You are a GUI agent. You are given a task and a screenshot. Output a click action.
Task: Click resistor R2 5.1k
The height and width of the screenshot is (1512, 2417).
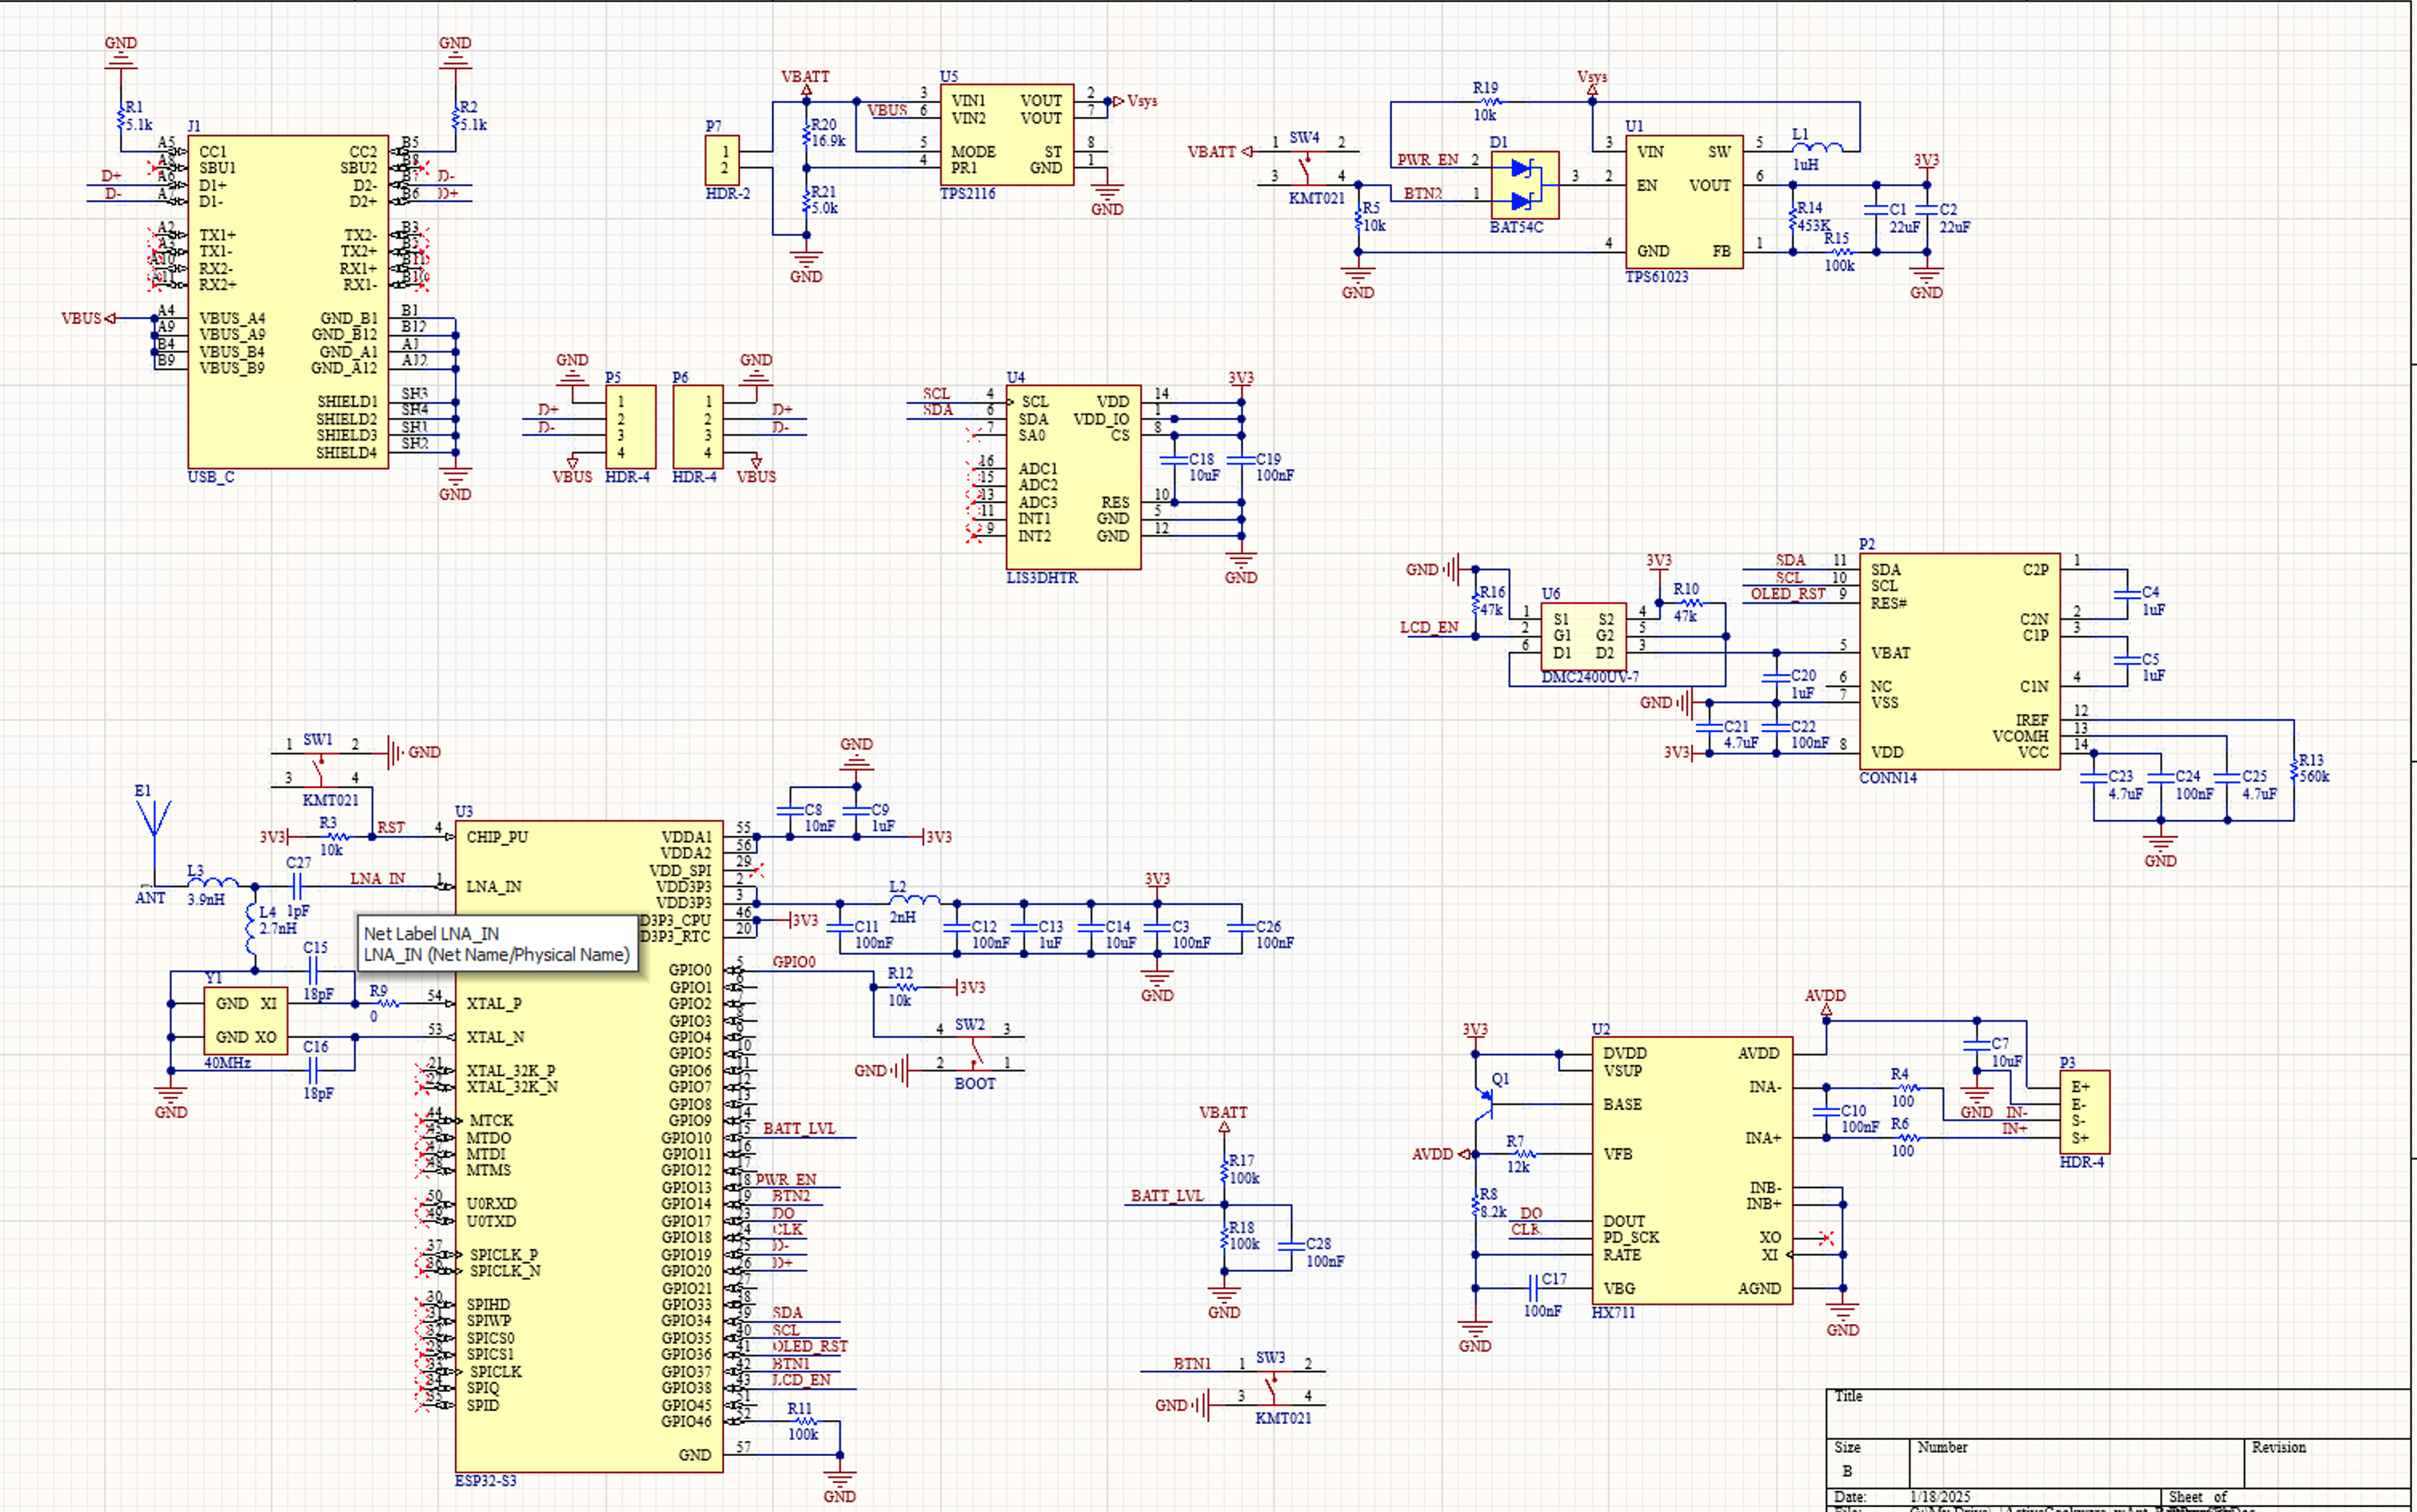pyautogui.click(x=455, y=118)
